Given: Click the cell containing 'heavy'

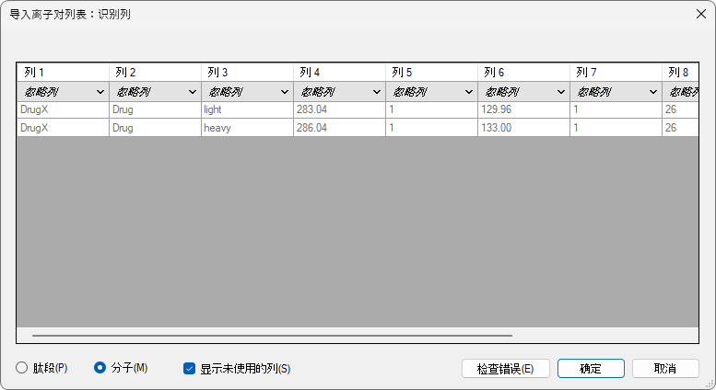Looking at the screenshot, I should point(246,128).
